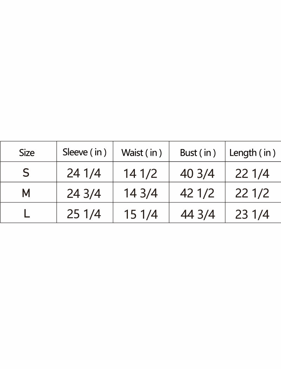Click the Bust (in) column header

(197, 153)
